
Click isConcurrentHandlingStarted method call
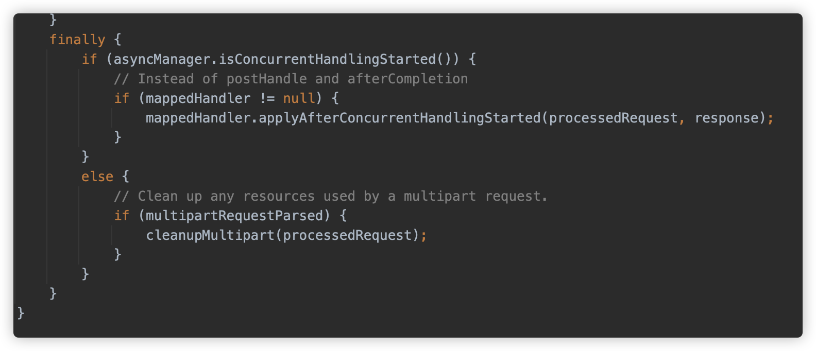pos(328,59)
